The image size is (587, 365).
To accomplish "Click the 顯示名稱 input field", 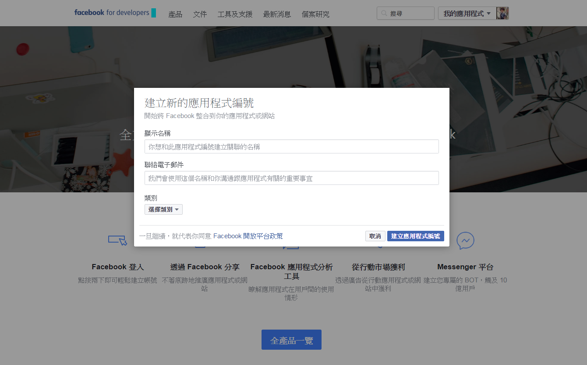I will pos(292,146).
